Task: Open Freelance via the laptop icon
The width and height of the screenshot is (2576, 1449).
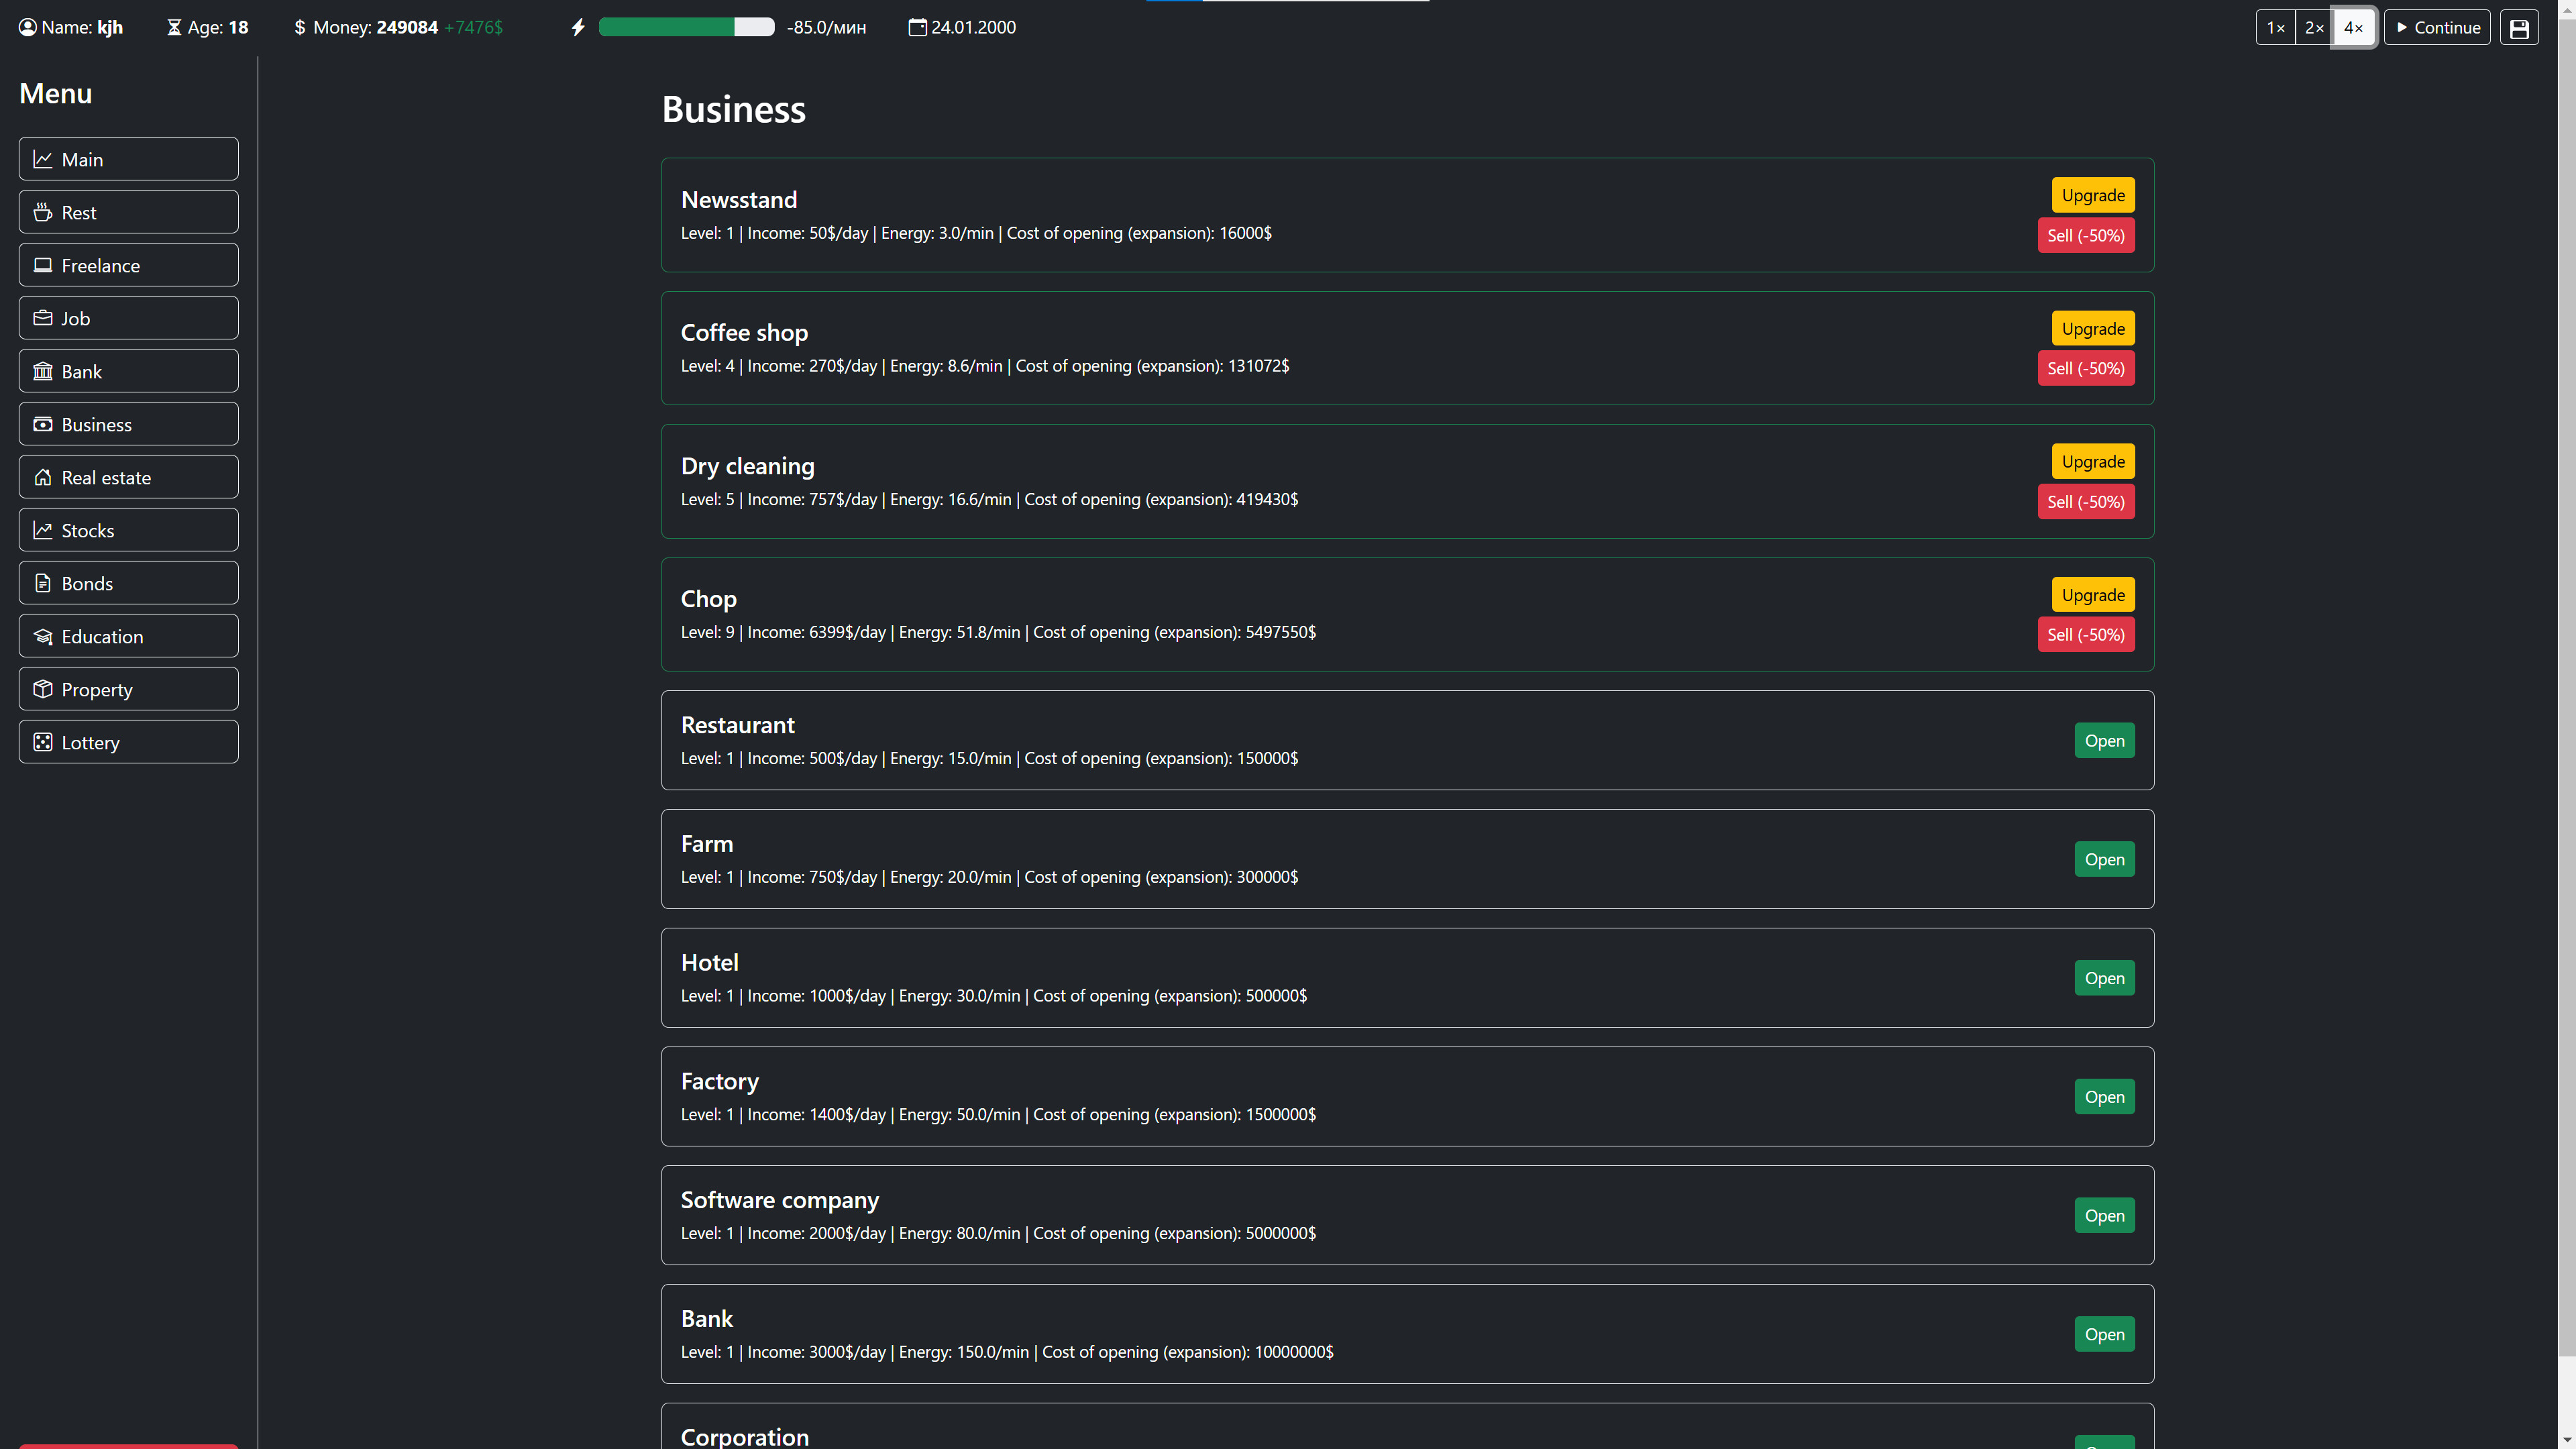Action: [43, 264]
